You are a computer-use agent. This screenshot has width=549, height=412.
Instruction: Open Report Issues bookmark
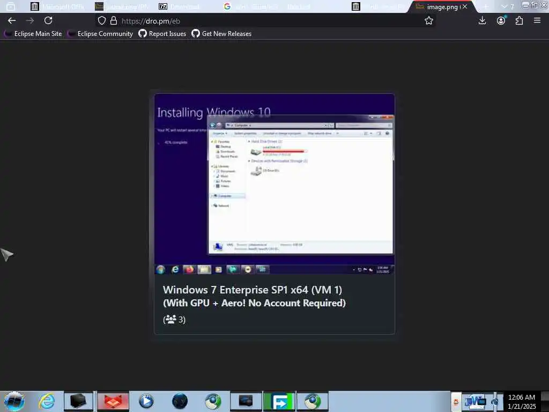(162, 34)
